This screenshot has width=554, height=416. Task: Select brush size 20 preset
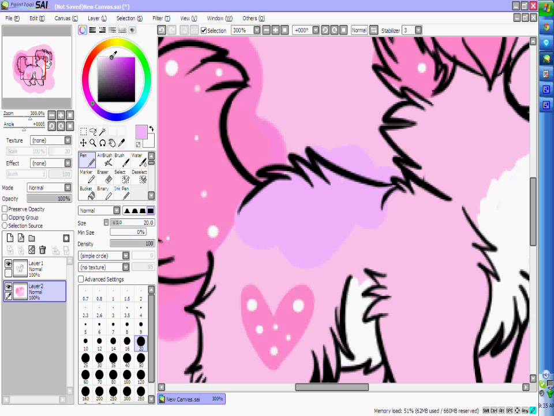[x=141, y=343]
